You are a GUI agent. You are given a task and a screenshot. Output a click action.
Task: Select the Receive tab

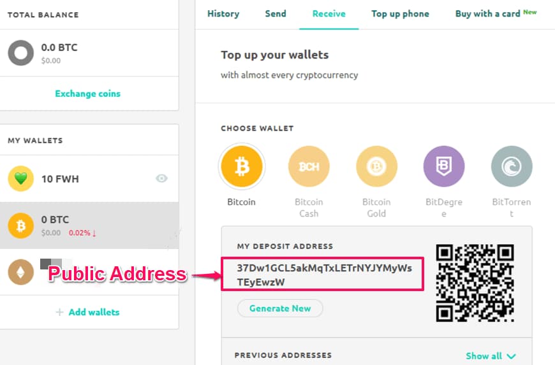tap(329, 13)
